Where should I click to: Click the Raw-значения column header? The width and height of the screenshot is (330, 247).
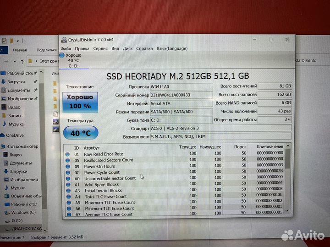[270, 146]
